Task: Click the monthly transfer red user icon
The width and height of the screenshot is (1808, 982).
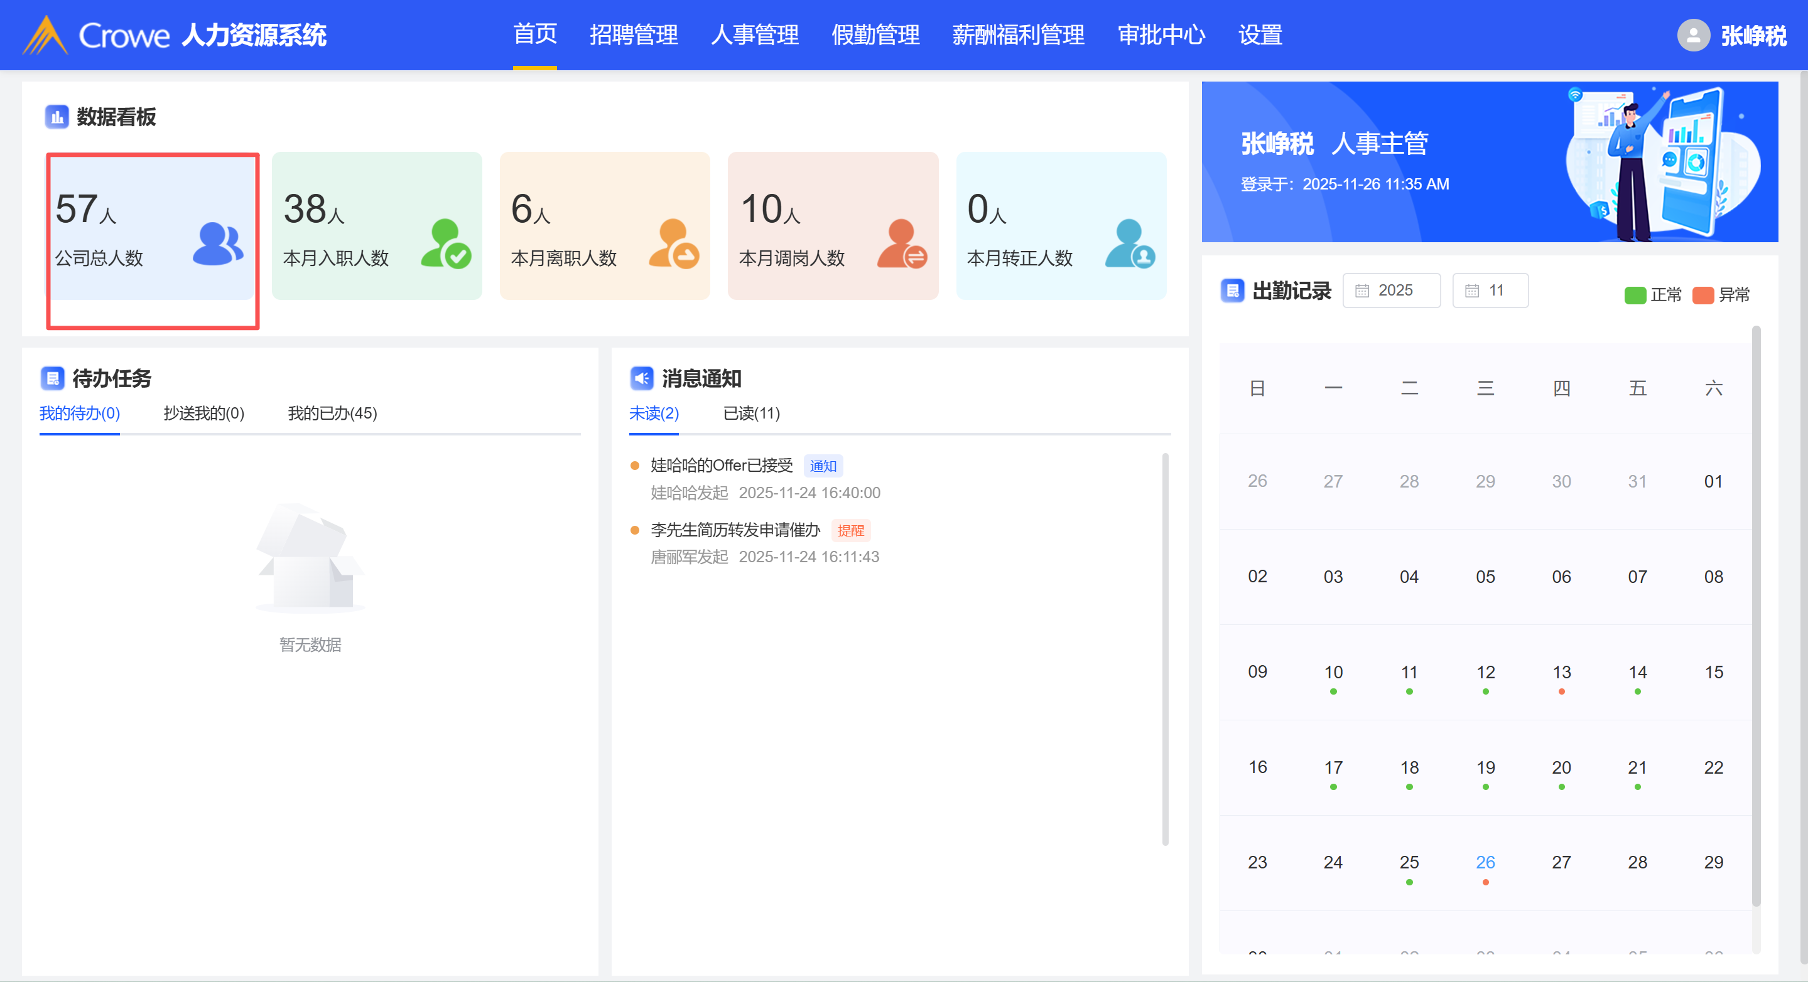Action: tap(902, 243)
